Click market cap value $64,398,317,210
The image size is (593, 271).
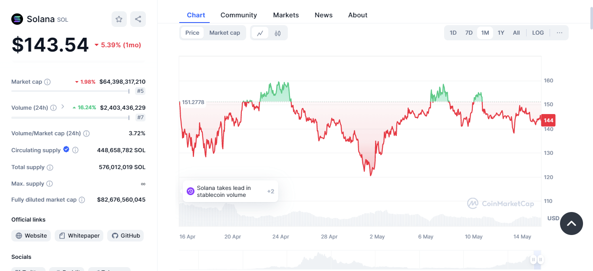tap(122, 82)
